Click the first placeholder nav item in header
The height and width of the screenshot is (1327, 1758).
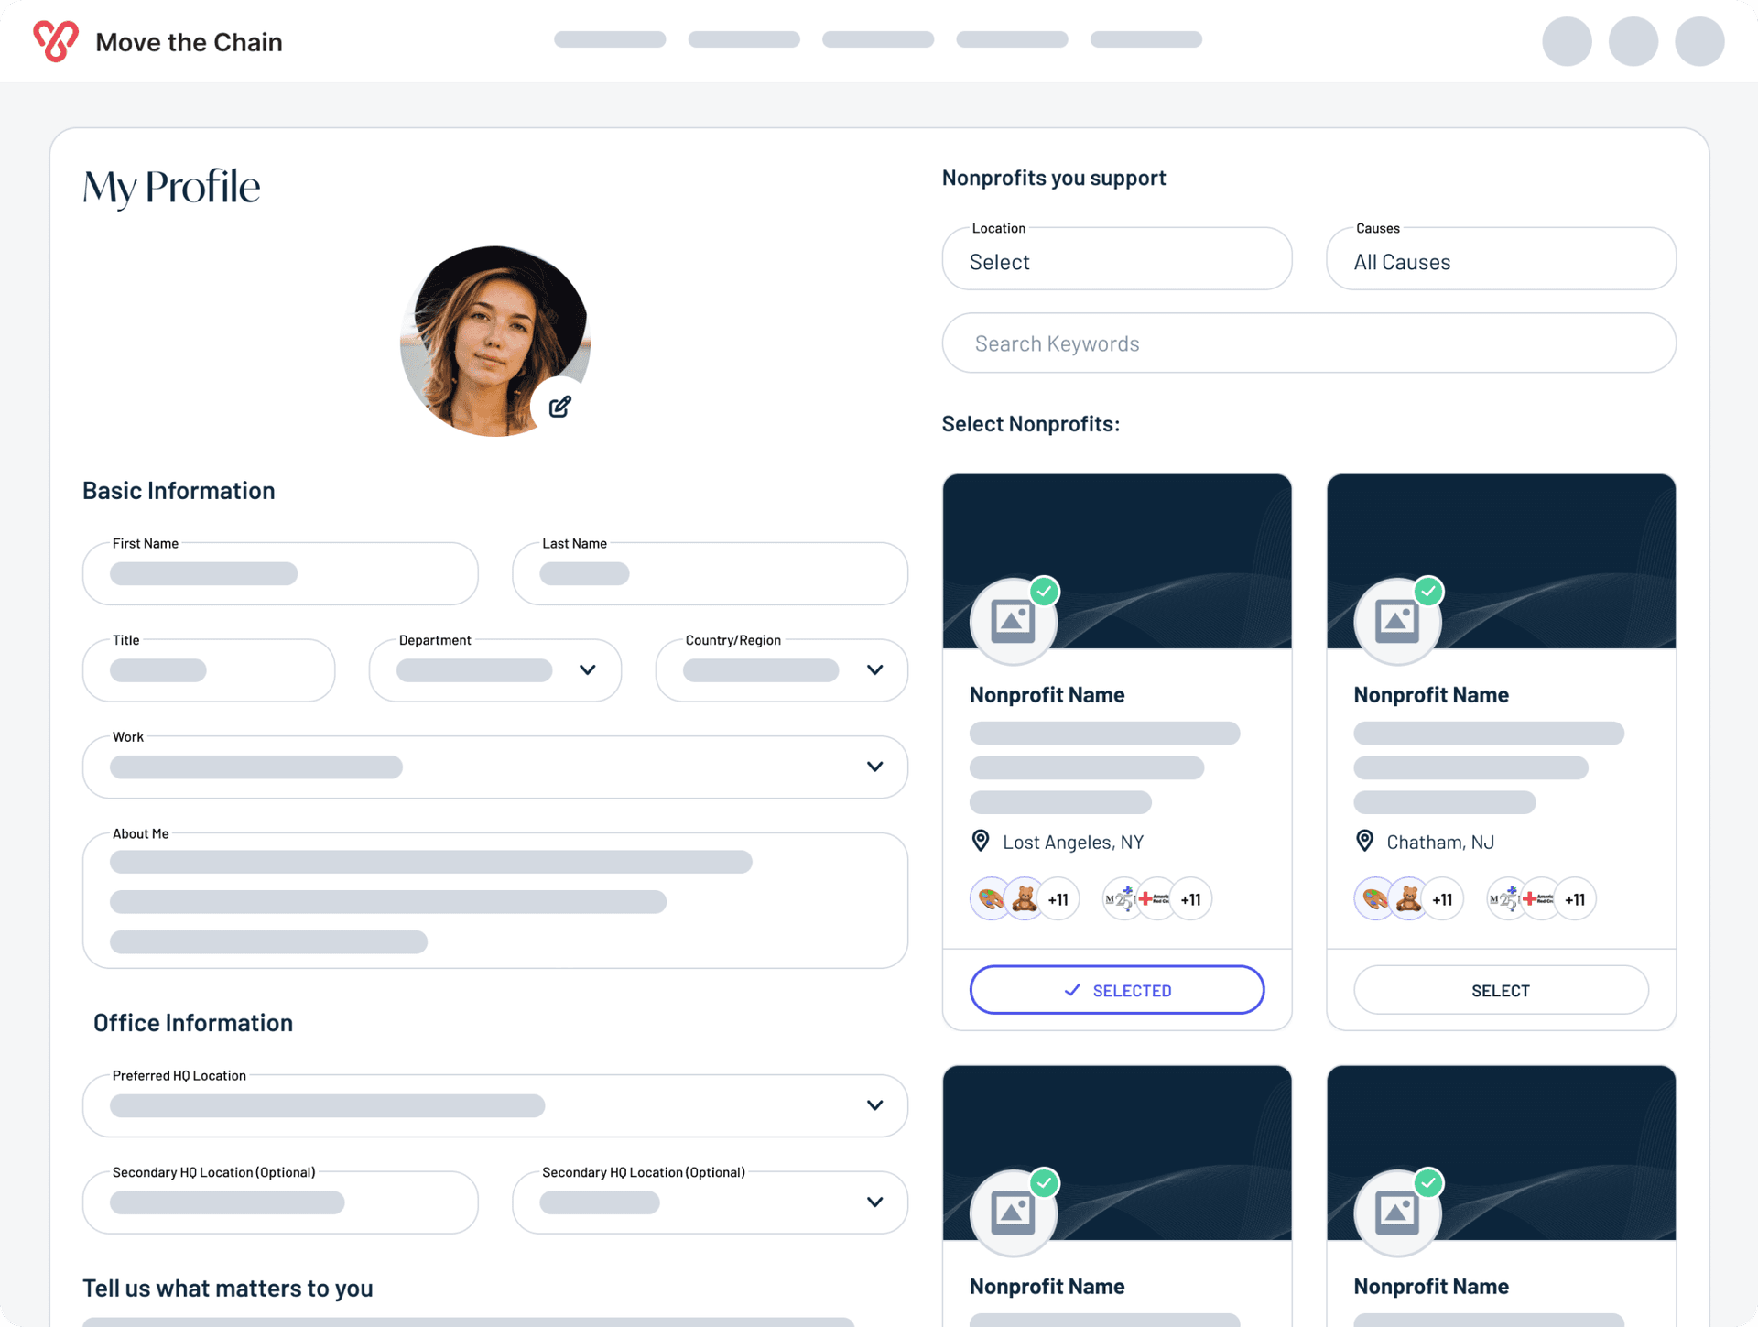[610, 39]
